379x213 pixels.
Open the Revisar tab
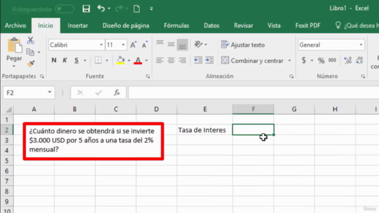[x=243, y=25]
